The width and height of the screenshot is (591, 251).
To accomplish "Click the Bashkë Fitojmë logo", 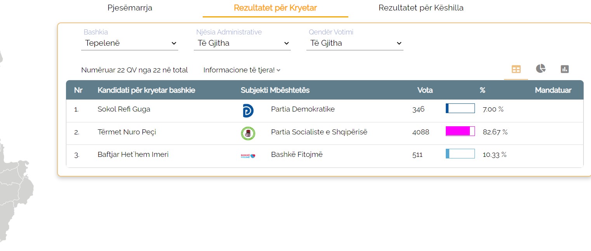I will [x=248, y=156].
